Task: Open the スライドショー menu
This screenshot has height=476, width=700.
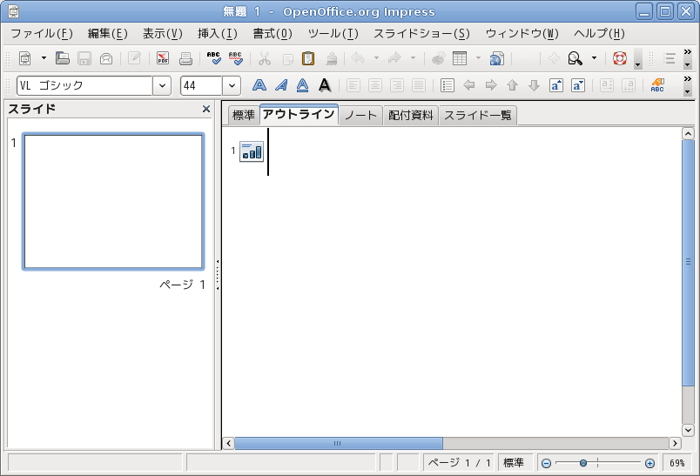Action: [421, 34]
